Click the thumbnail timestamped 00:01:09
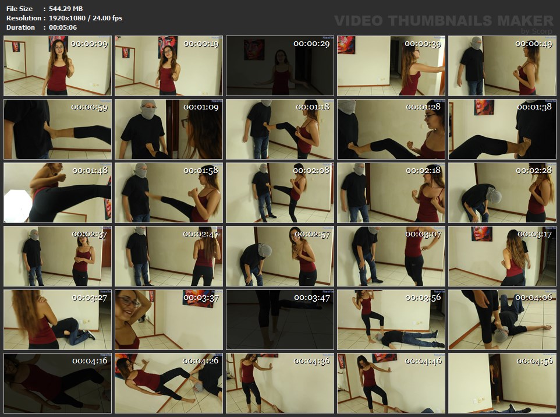 click(169, 129)
